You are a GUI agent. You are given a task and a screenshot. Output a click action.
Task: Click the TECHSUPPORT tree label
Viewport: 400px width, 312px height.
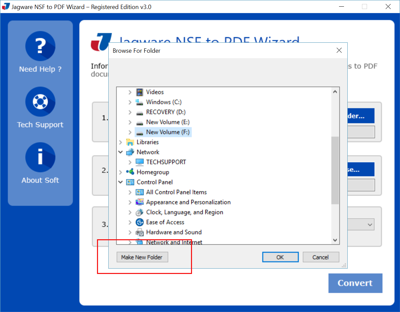tap(166, 162)
